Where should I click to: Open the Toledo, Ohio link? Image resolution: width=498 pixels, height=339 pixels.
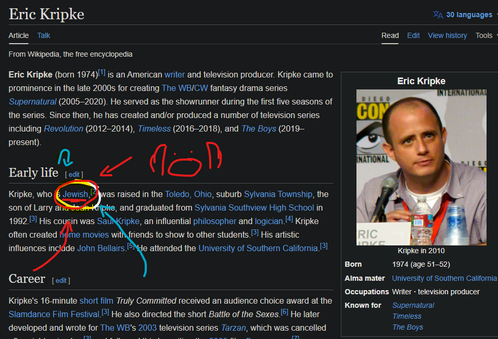(x=188, y=194)
